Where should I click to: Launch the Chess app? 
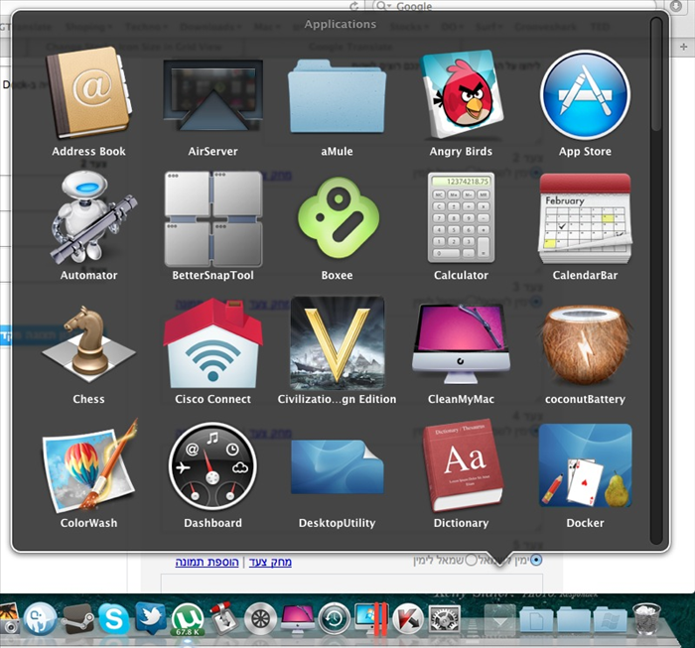88,343
